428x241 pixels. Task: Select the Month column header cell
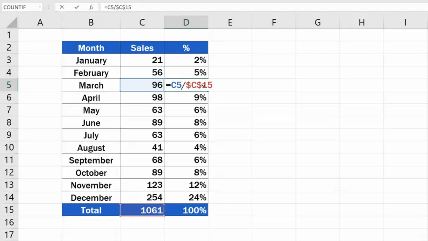point(91,48)
